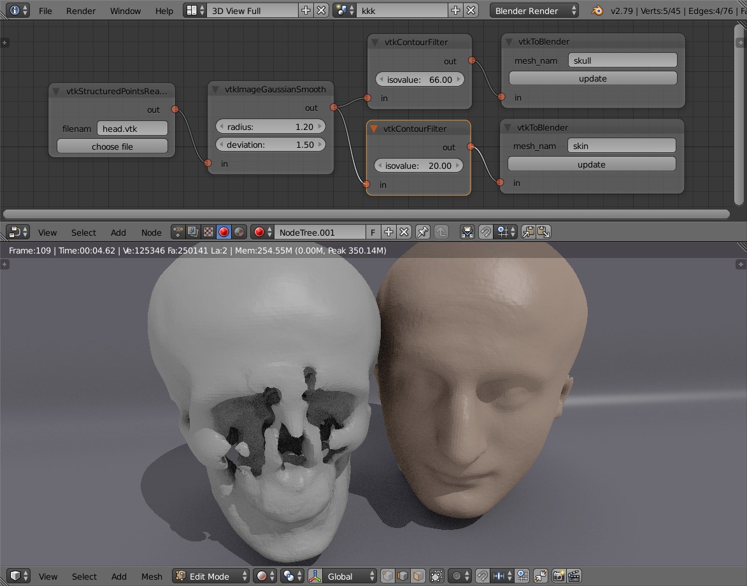
Task: Click the radius 1.20 slider field
Action: (271, 127)
